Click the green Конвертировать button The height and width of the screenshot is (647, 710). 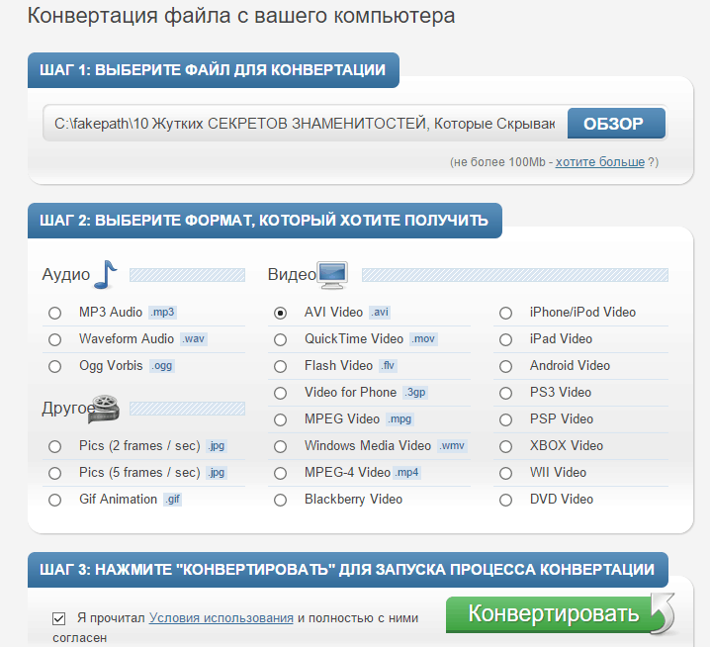553,614
